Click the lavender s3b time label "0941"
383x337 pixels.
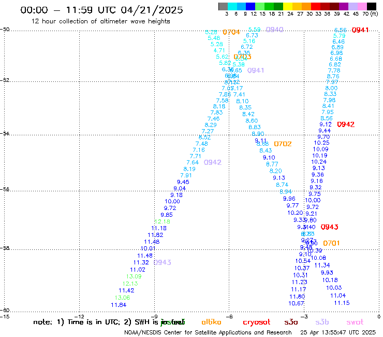[x=256, y=71]
